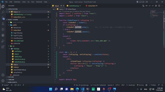This screenshot has height=92, width=165.
Task: Click Explorer more actions ellipsis
Action: point(48,6)
